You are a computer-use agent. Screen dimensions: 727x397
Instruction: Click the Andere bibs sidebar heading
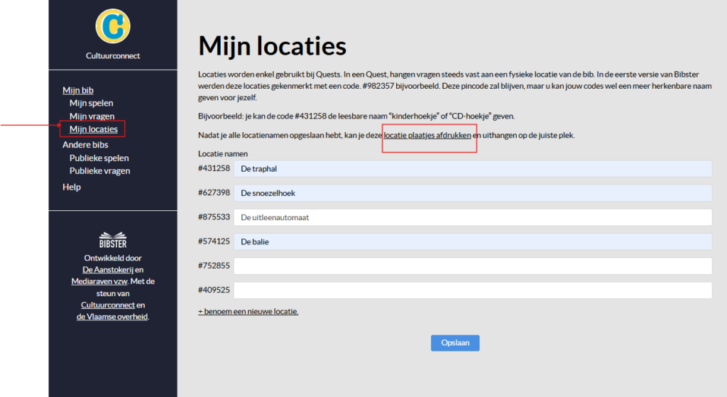85,145
